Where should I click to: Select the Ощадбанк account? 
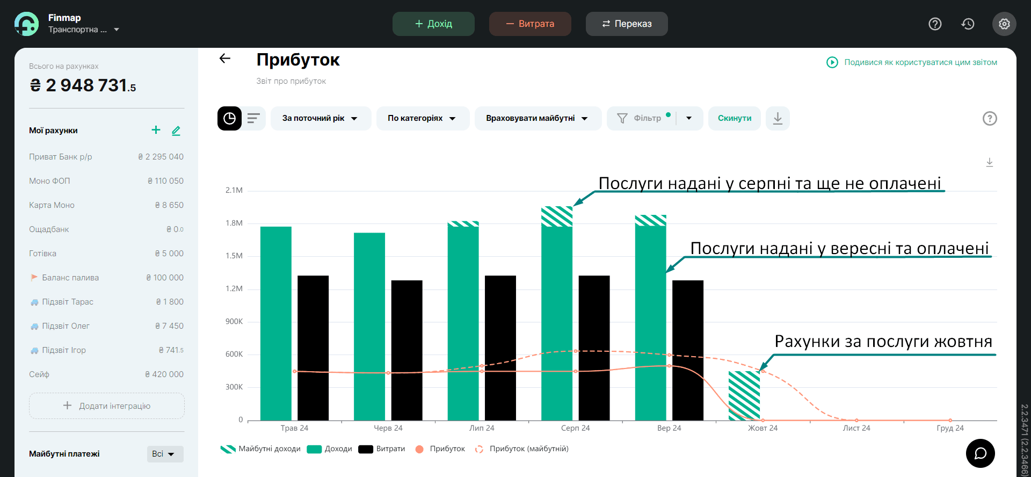106,229
